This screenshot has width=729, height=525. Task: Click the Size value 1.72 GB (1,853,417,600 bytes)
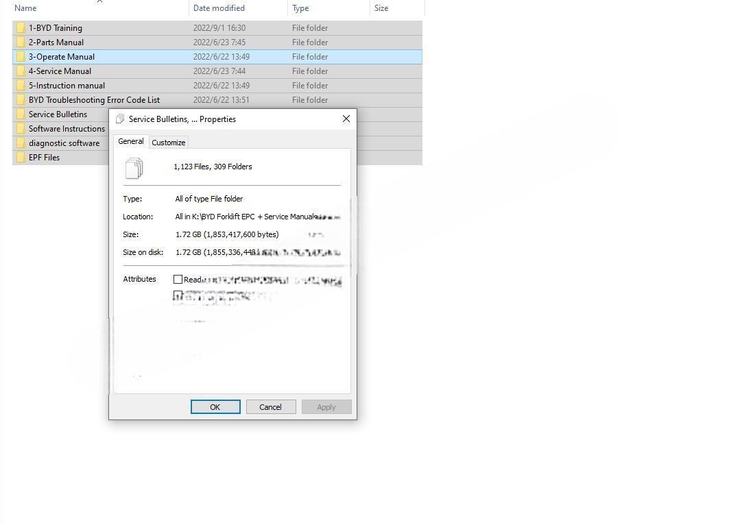[227, 234]
